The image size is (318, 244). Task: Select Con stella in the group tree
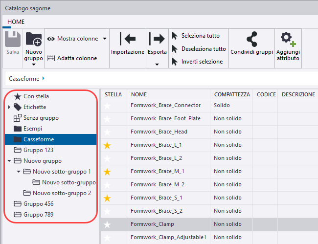point(36,96)
